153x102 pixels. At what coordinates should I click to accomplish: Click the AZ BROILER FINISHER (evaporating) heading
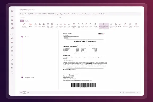(x=85, y=41)
